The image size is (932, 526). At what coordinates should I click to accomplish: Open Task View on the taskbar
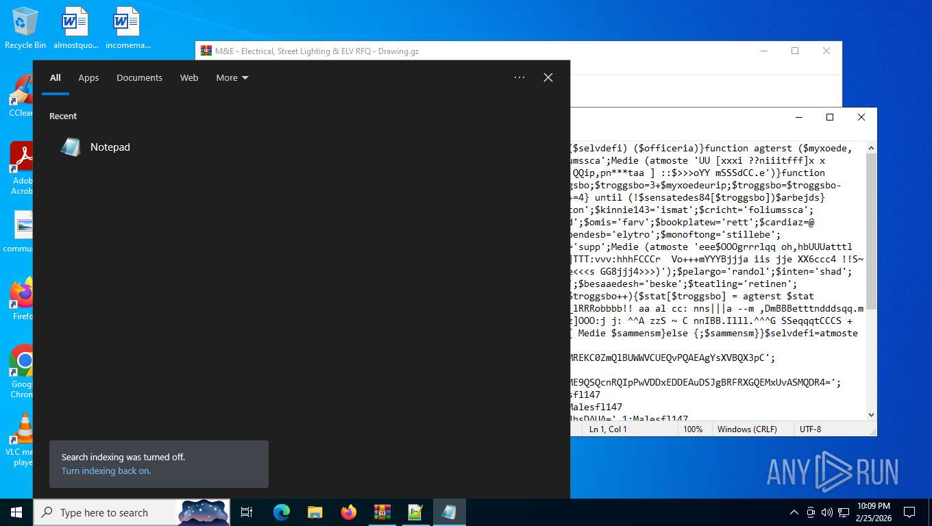pyautogui.click(x=247, y=512)
